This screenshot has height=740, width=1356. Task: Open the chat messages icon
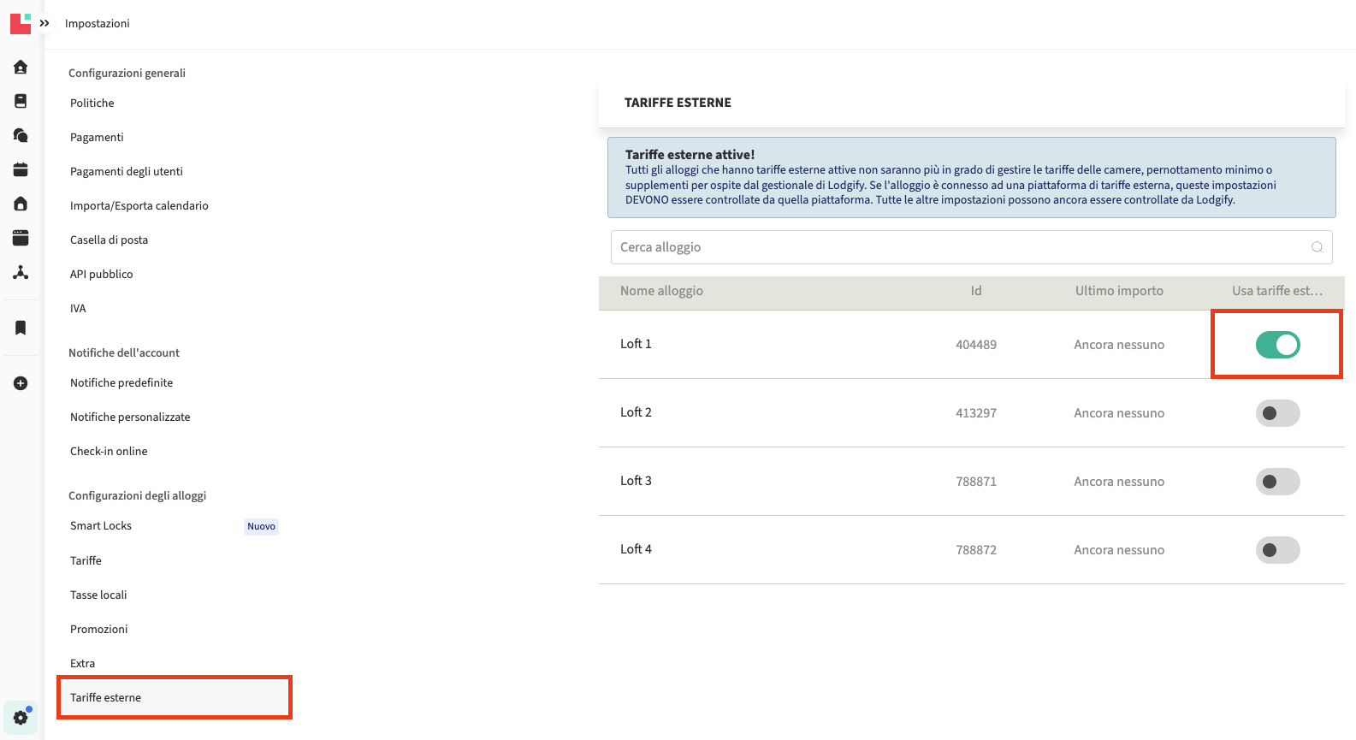click(x=21, y=135)
